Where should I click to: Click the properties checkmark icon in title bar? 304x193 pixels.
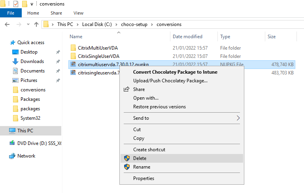15,4
